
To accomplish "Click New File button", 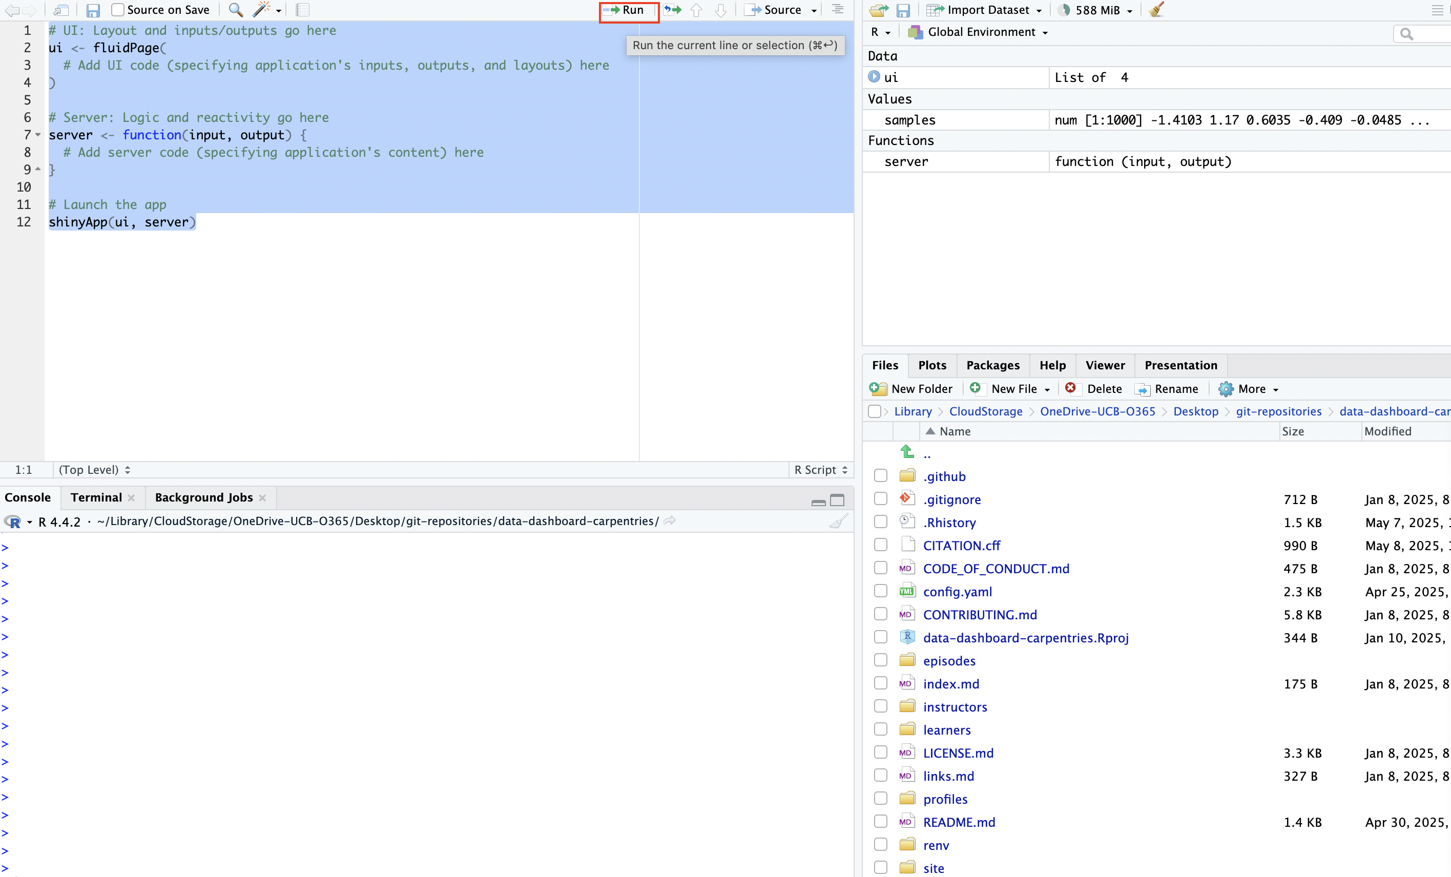I will 1009,389.
